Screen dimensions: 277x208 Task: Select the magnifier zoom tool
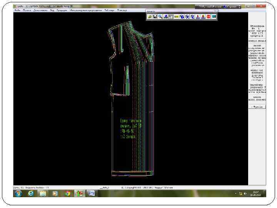click(x=160, y=17)
